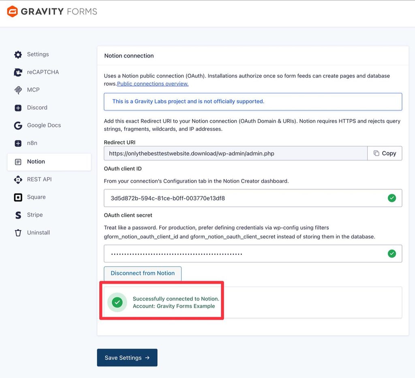415x378 pixels.
Task: Switch to the MCP settings label
Action: (33, 90)
